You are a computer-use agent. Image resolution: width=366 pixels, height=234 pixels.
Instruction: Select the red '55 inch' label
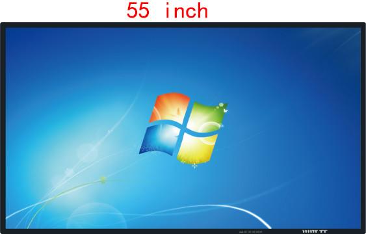click(167, 10)
